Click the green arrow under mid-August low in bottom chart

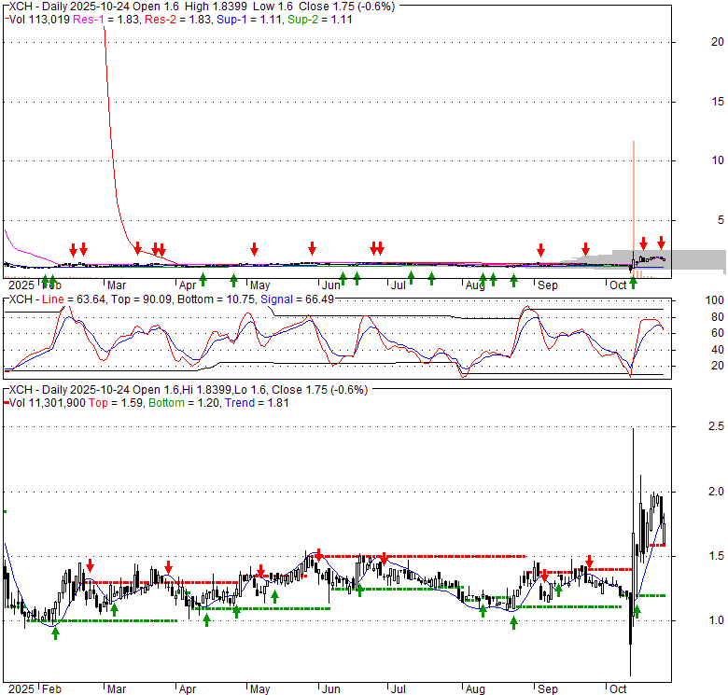click(x=513, y=622)
